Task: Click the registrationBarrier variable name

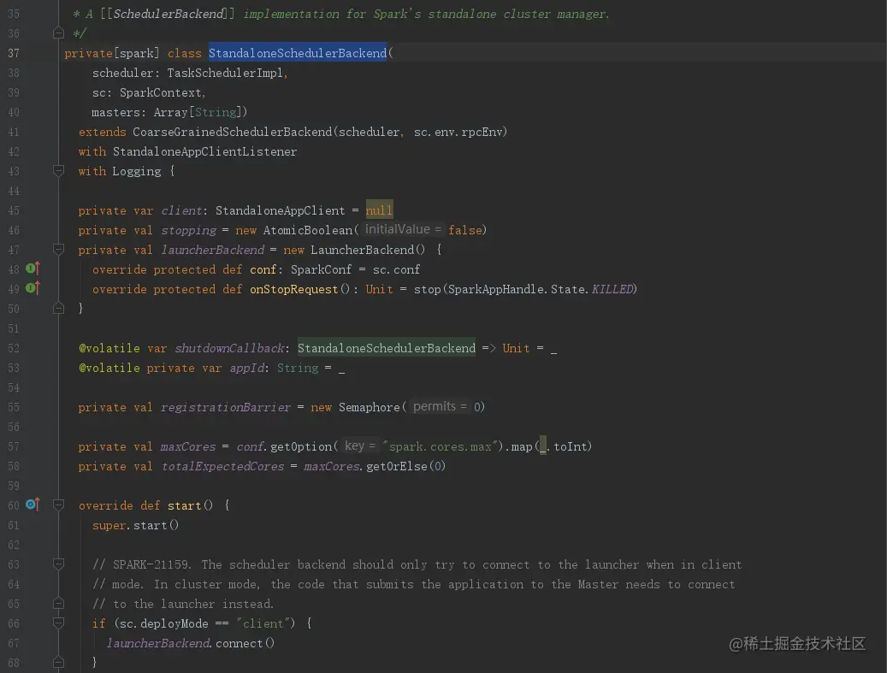Action: pos(226,407)
